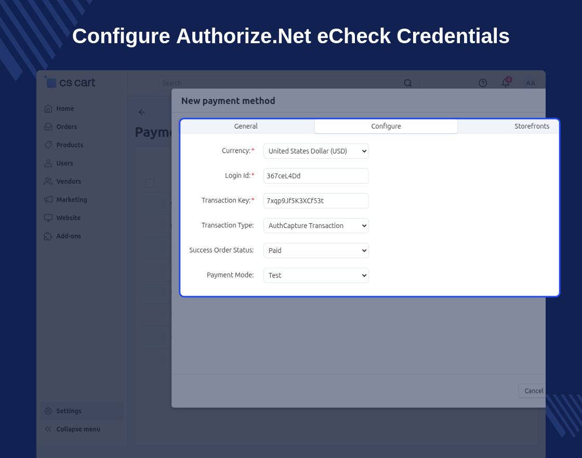The image size is (582, 458).
Task: Open Products from the sidebar
Action: click(x=70, y=145)
